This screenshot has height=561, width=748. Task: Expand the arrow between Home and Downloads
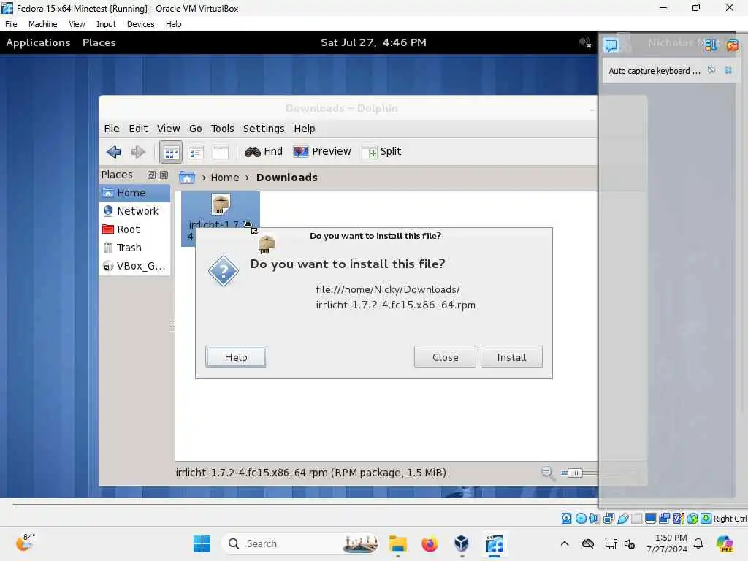click(x=247, y=178)
